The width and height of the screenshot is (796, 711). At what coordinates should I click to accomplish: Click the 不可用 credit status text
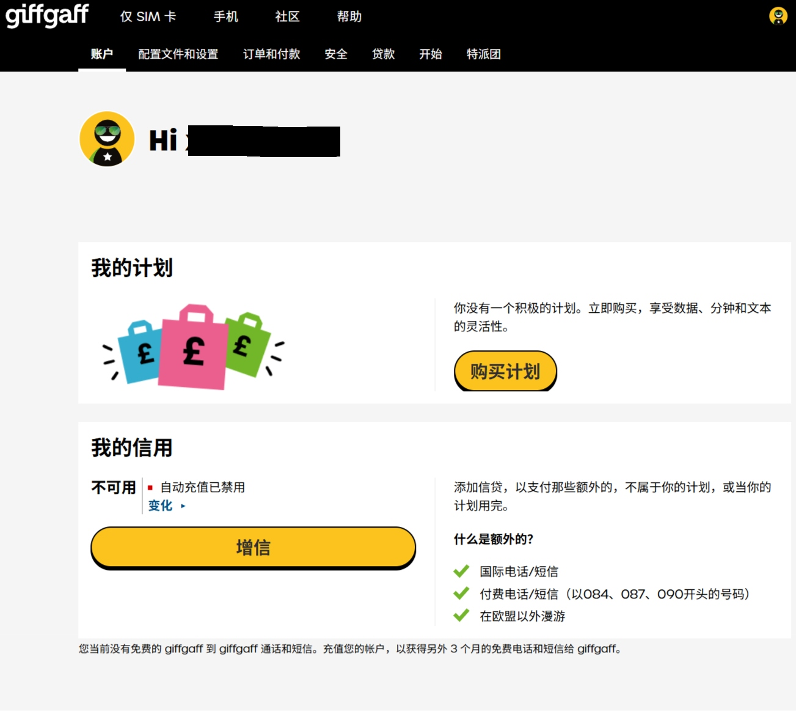tap(114, 488)
